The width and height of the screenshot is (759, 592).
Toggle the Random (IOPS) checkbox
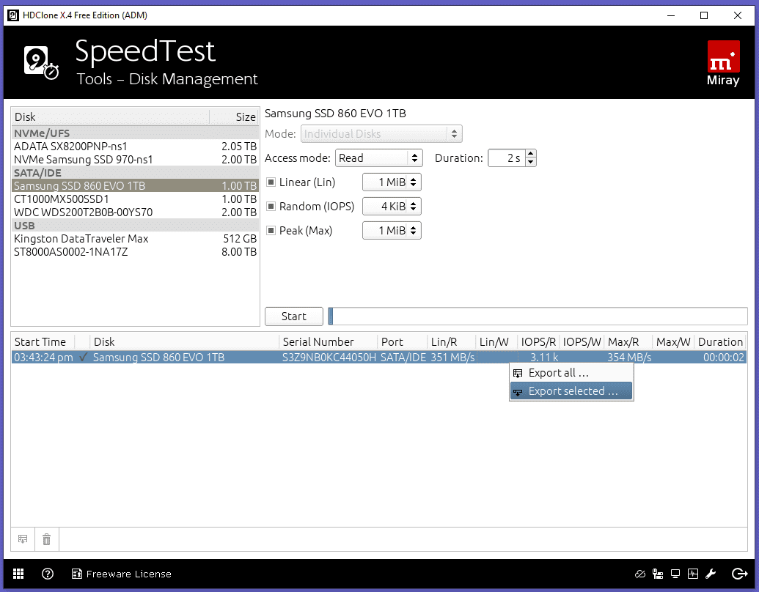pyautogui.click(x=271, y=207)
